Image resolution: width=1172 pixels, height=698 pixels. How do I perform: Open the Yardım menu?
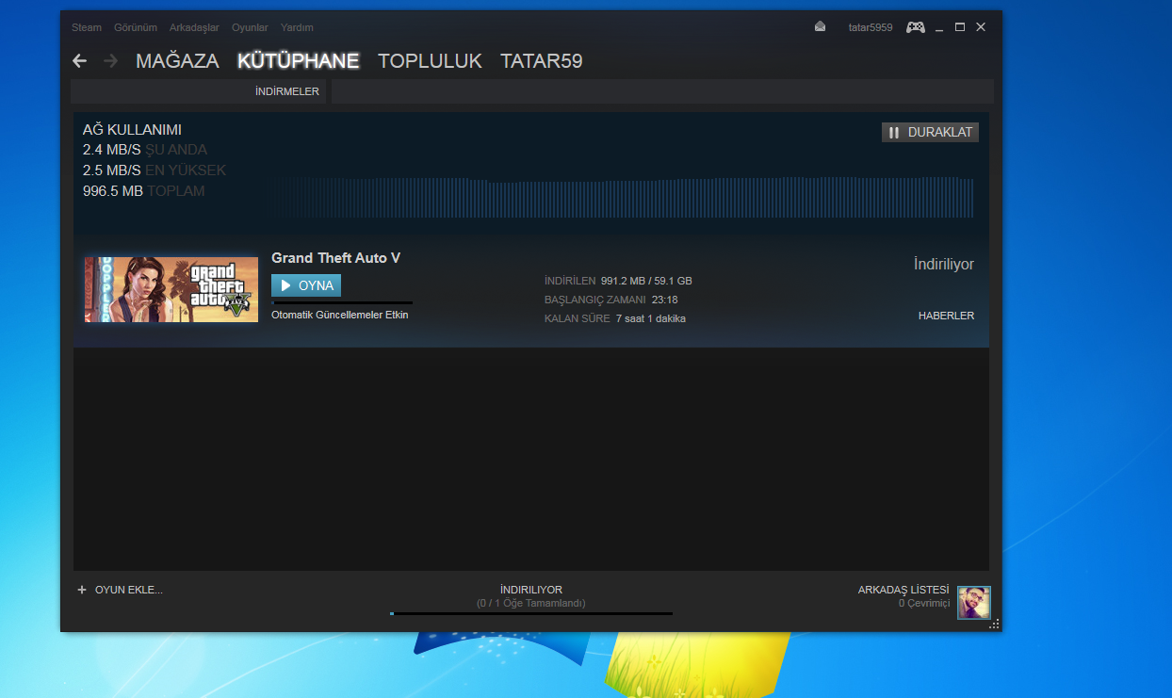pyautogui.click(x=297, y=27)
